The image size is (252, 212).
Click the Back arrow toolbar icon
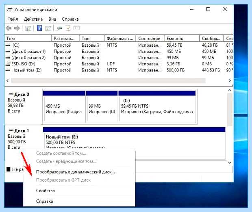9,28
